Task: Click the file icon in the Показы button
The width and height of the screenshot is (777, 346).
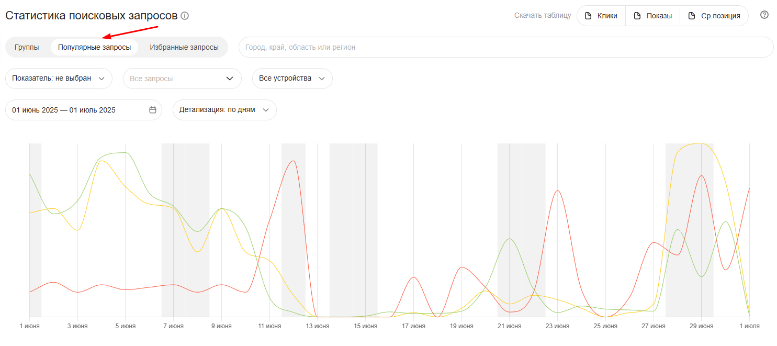Action: click(637, 16)
